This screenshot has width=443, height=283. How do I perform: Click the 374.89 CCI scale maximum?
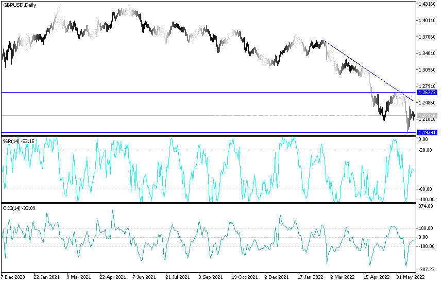tap(426, 206)
